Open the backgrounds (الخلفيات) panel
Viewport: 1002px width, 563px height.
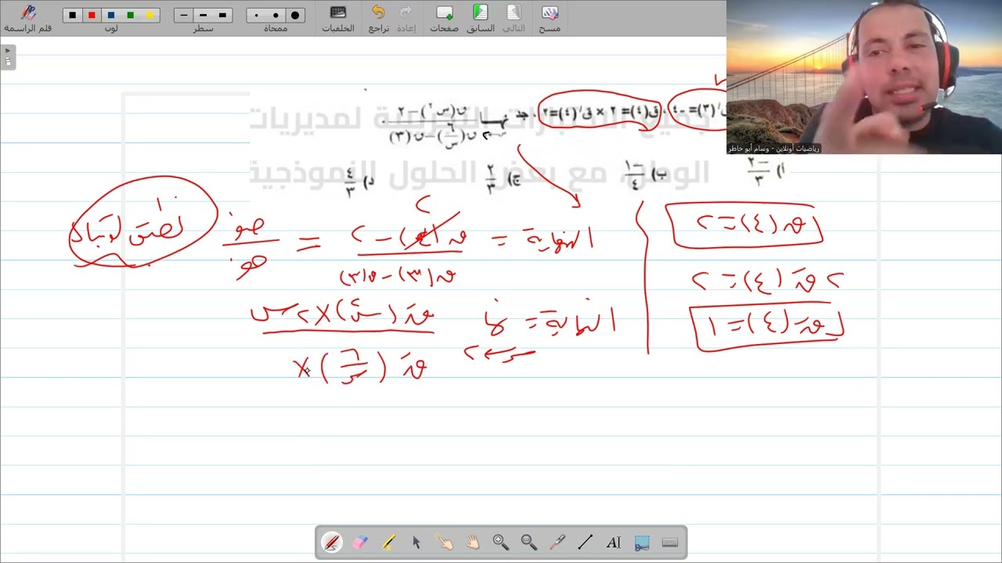(x=338, y=17)
